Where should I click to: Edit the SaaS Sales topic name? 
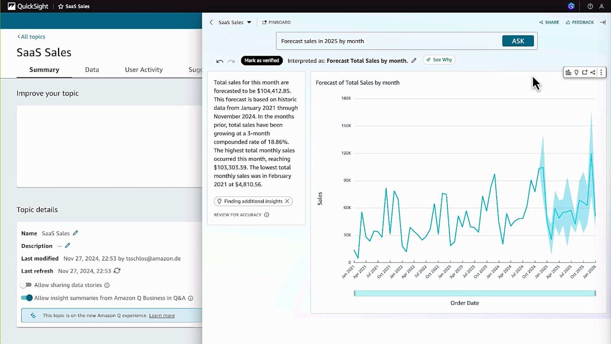tap(75, 233)
